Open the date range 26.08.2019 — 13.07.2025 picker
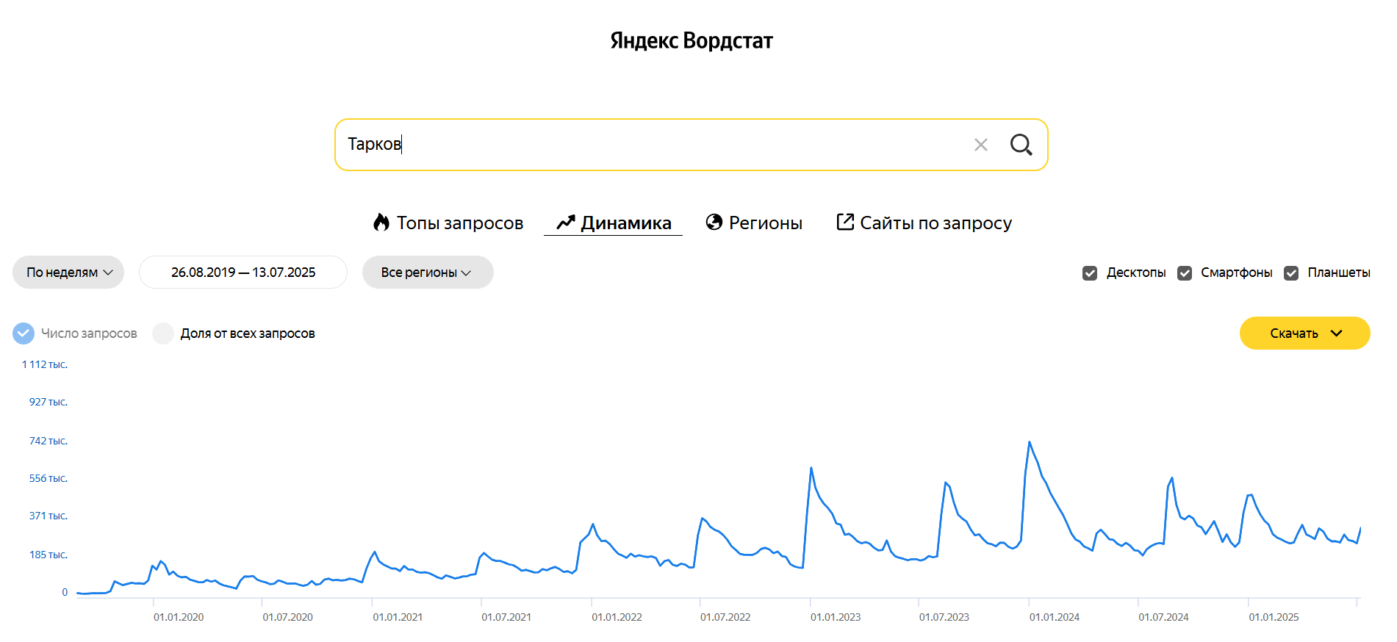This screenshot has width=1397, height=642. pyautogui.click(x=243, y=273)
